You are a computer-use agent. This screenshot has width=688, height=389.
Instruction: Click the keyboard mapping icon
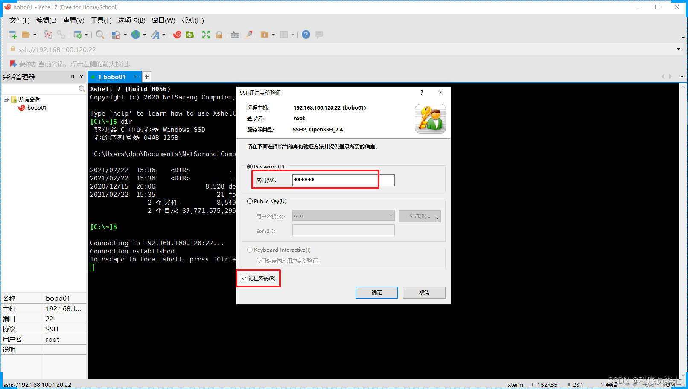click(x=235, y=35)
